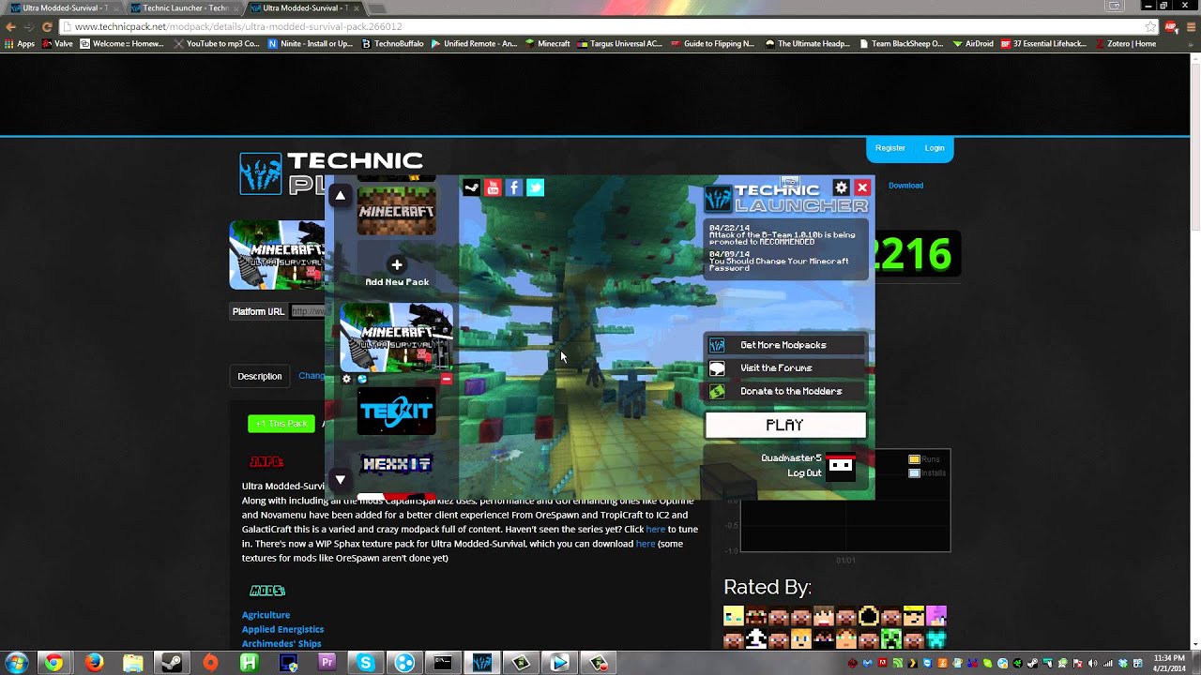Open the YouTube icon in Technic Launcher
The width and height of the screenshot is (1201, 675).
click(x=493, y=187)
